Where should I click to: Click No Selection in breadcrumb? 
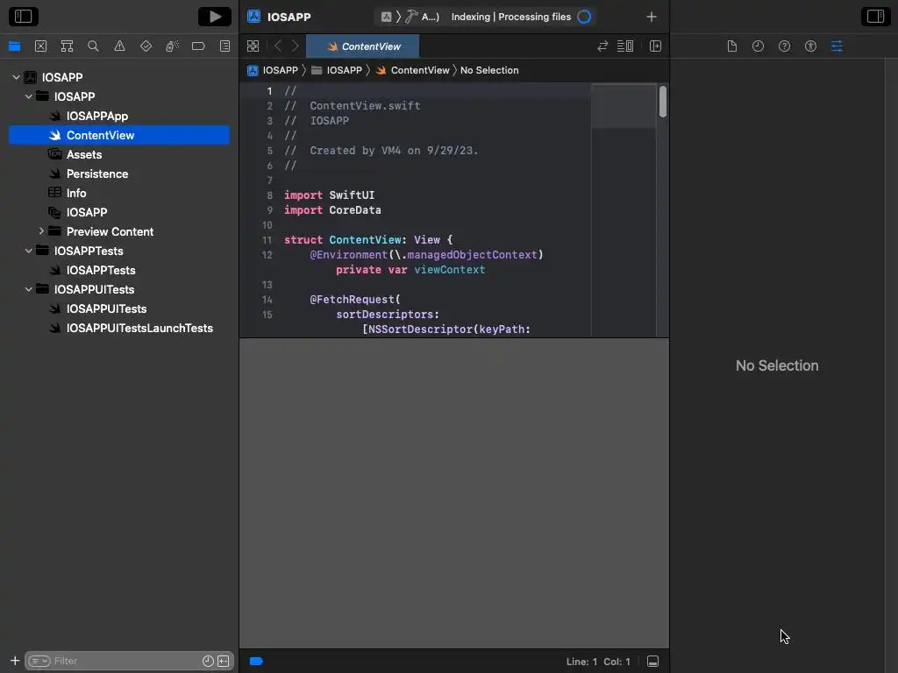(489, 70)
